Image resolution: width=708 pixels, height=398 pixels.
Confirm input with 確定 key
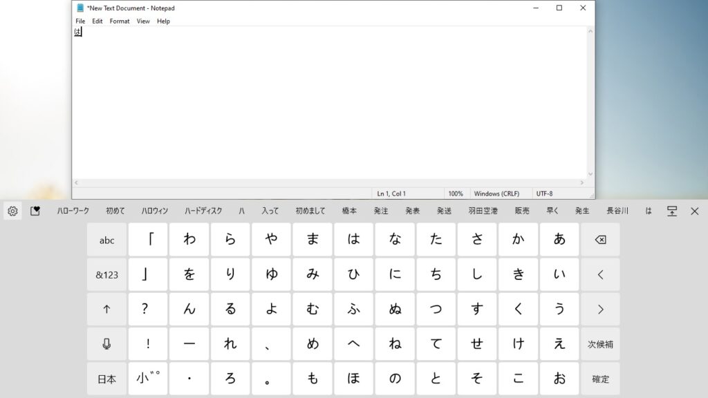pos(600,379)
